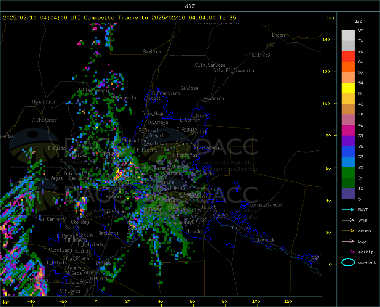The height and width of the screenshot is (307, 380).
Task: Click the Catitas place label
Action: (241, 228)
